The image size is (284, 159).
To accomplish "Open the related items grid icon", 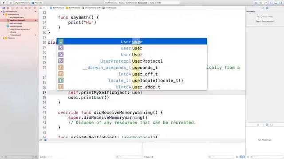I will [x=40, y=8].
